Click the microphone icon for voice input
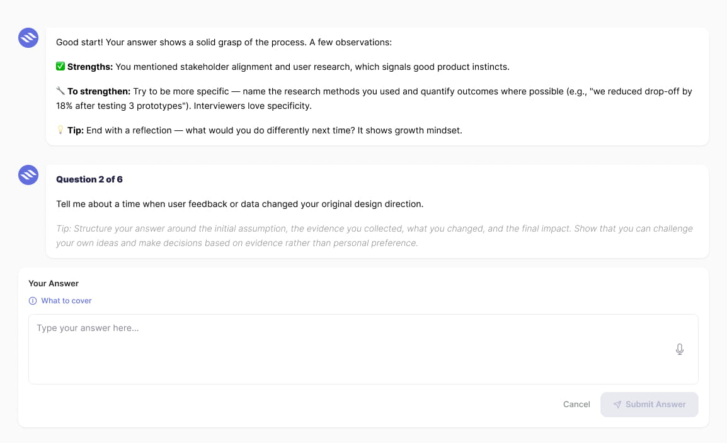 (x=679, y=349)
